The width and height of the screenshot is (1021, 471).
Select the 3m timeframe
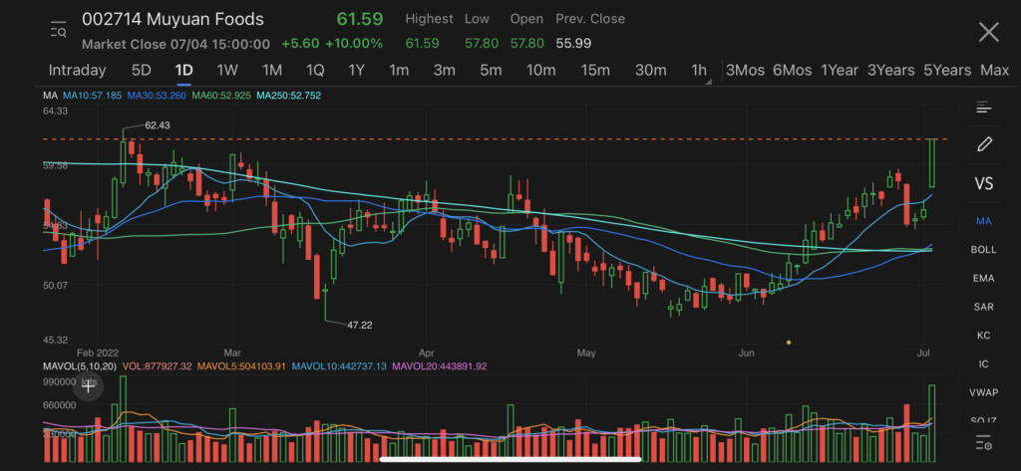[444, 71]
